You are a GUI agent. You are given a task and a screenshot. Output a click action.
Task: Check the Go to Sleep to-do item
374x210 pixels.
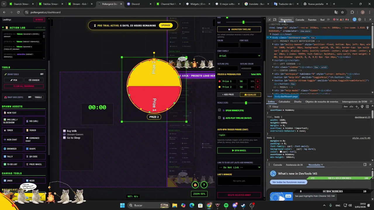pyautogui.click(x=65, y=138)
